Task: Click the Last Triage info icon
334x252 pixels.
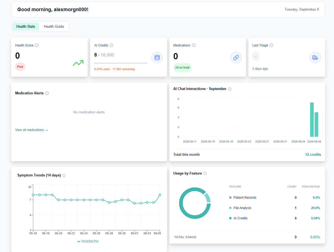Action: pos(271,45)
